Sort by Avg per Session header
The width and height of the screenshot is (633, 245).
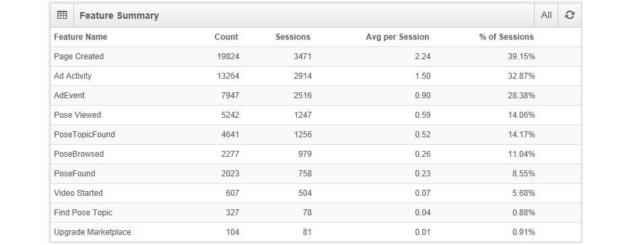(397, 37)
